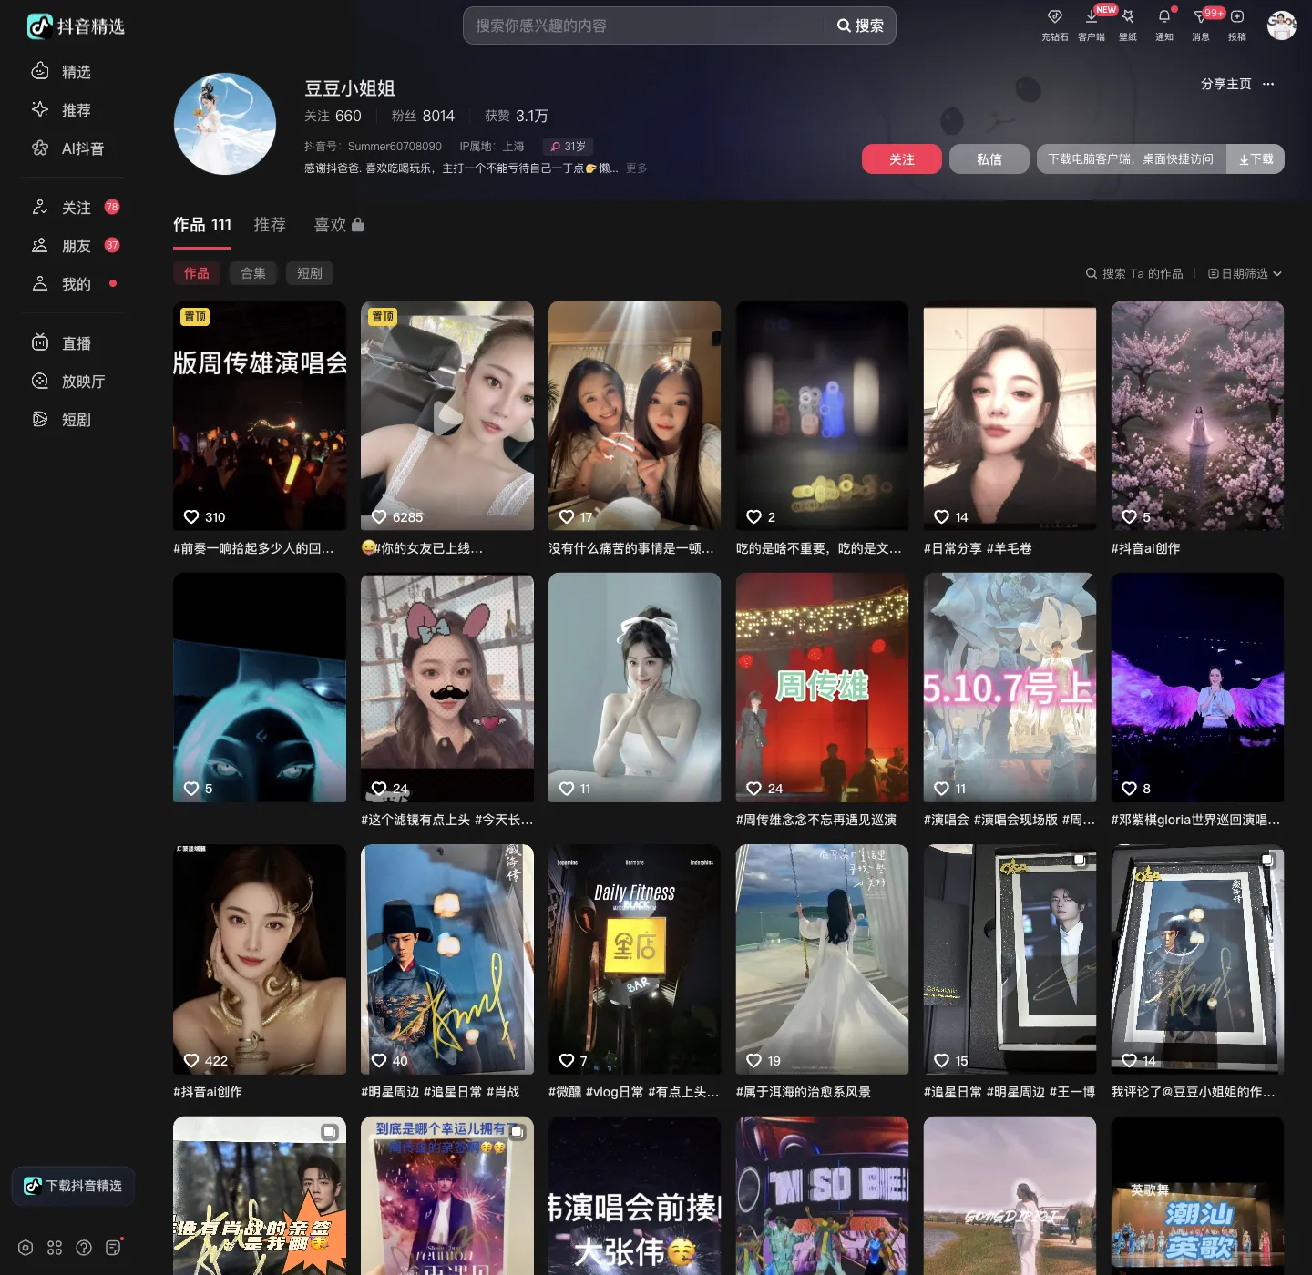Click the 31岁 gender and age tag
The width and height of the screenshot is (1312, 1275).
(569, 147)
